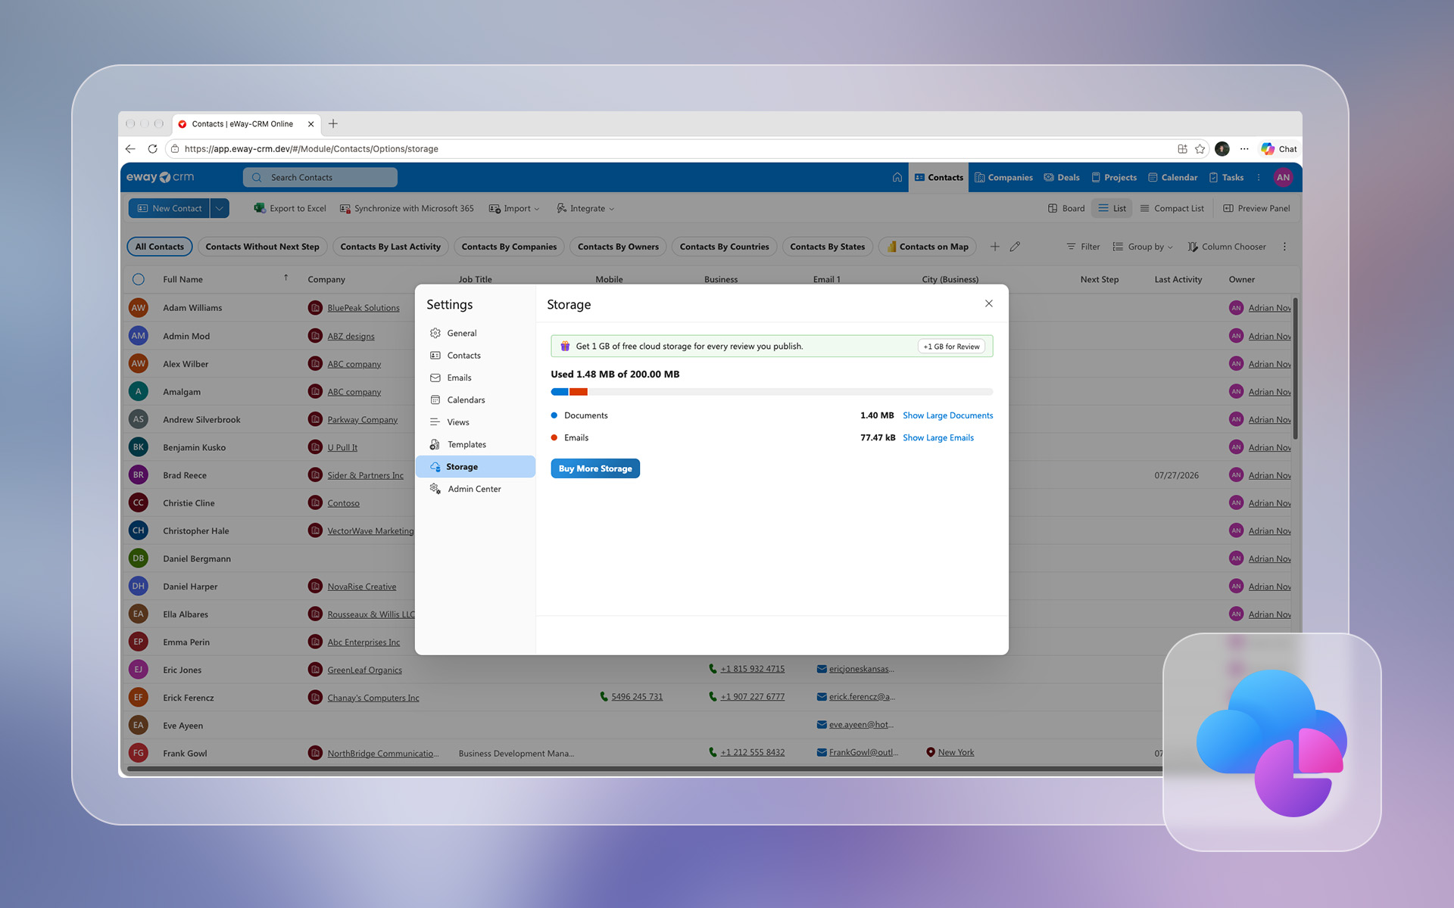The image size is (1454, 908).
Task: Click Buy More Storage button
Action: click(x=595, y=468)
